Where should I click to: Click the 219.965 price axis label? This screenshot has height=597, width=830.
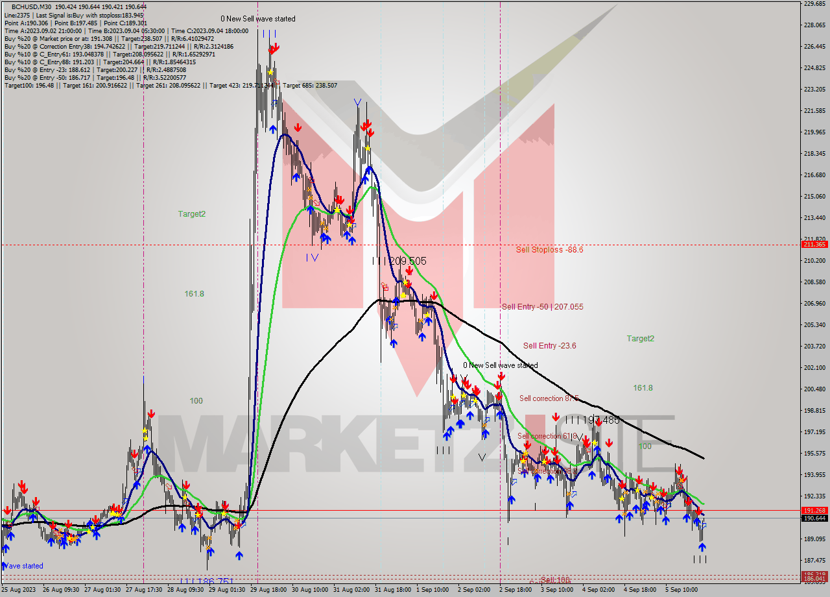pyautogui.click(x=814, y=132)
